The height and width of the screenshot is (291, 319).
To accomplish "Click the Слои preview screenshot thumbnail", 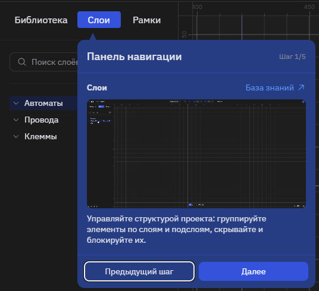I will pyautogui.click(x=196, y=154).
